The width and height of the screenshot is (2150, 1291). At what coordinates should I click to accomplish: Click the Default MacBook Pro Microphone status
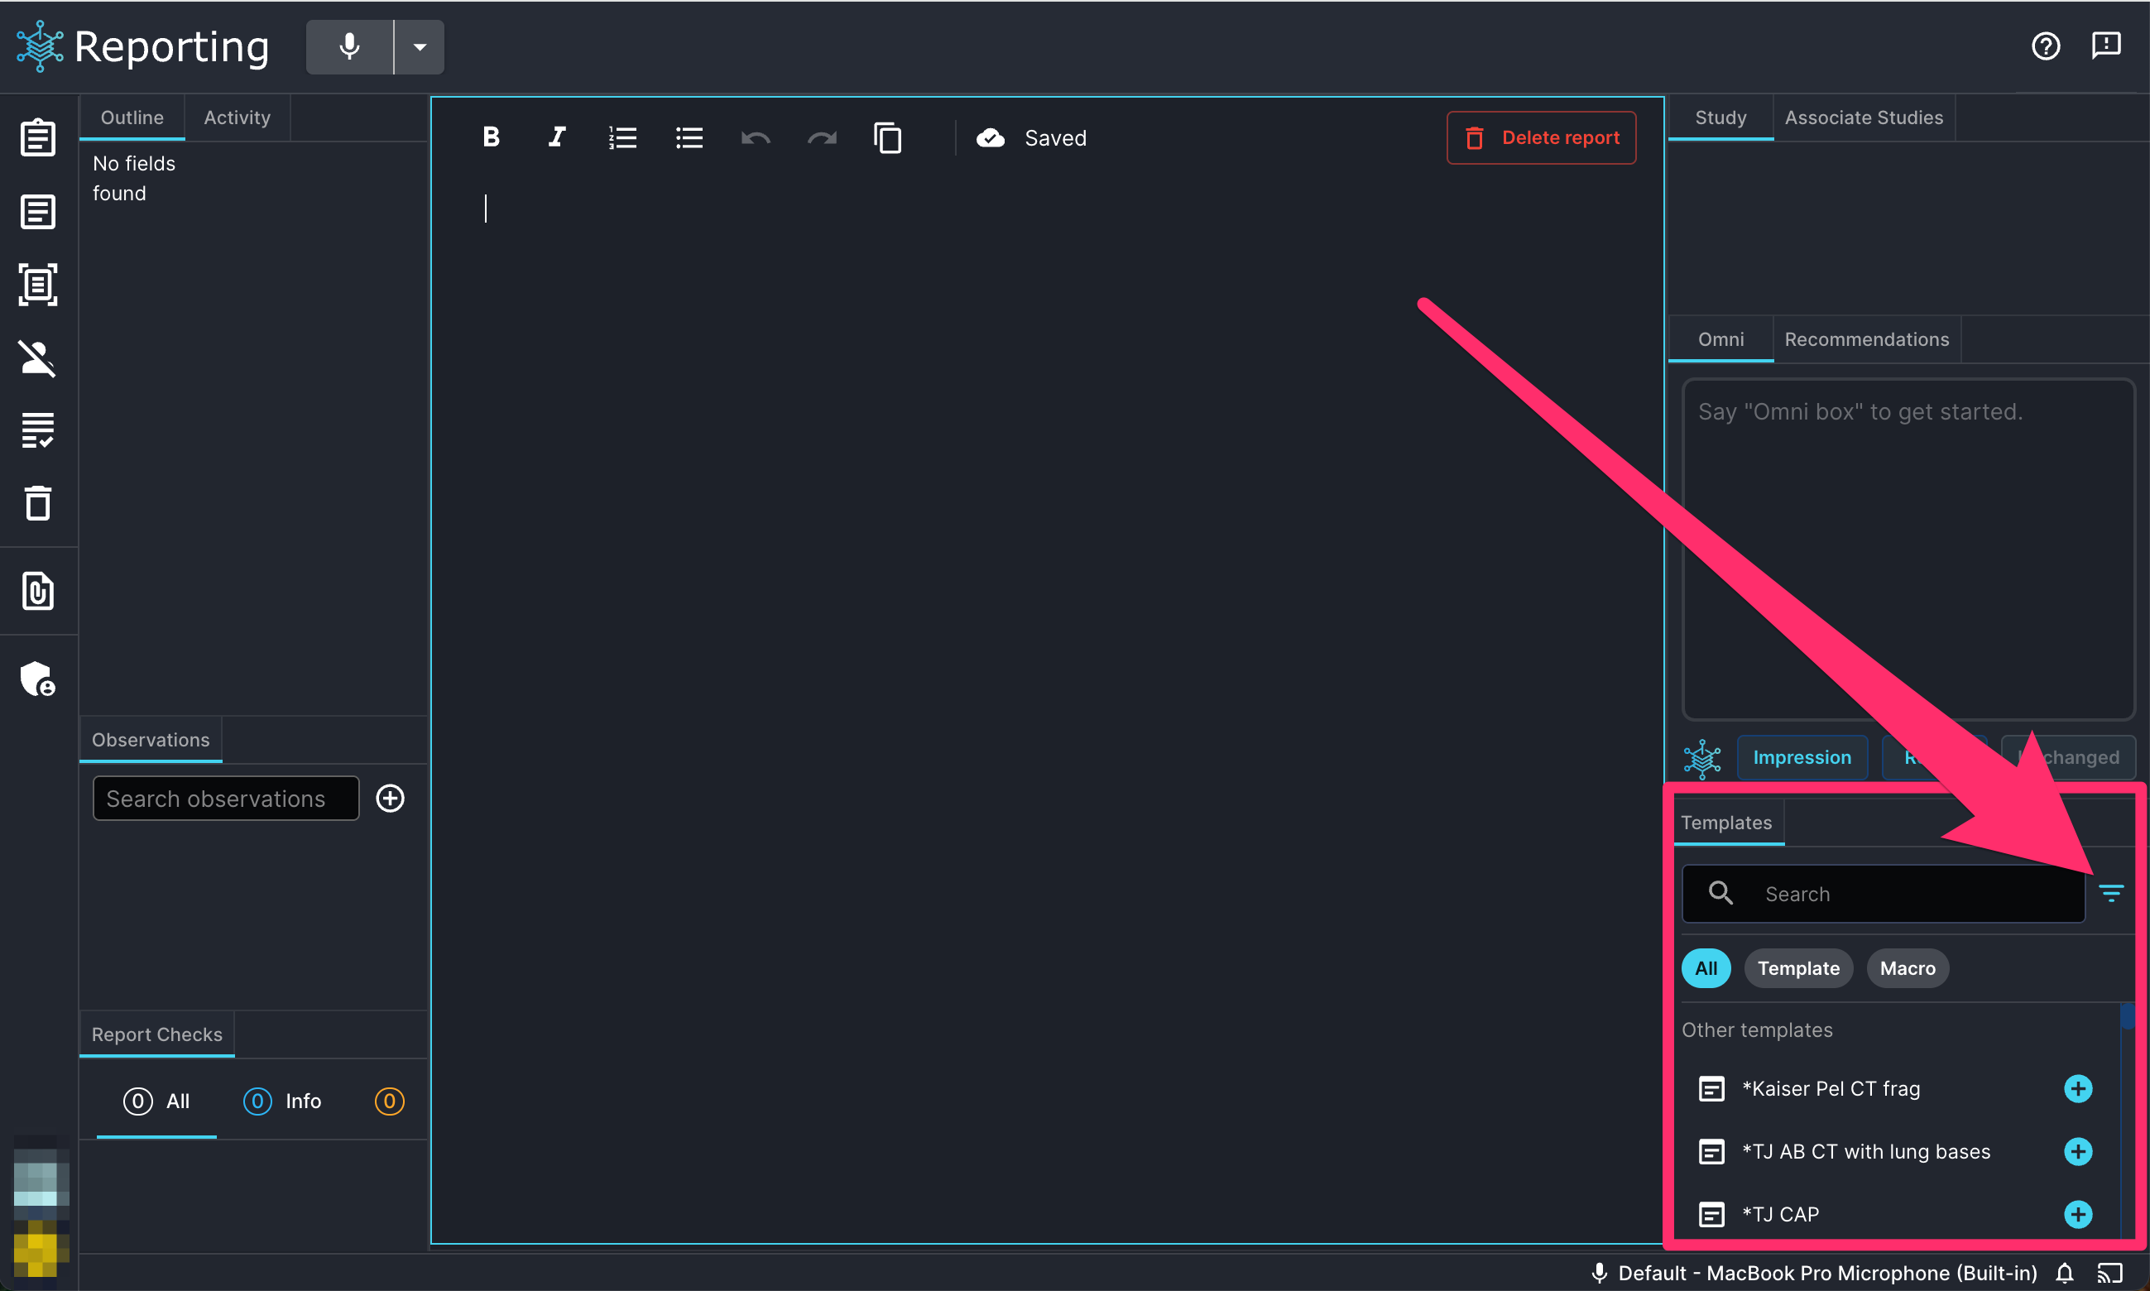point(1813,1273)
